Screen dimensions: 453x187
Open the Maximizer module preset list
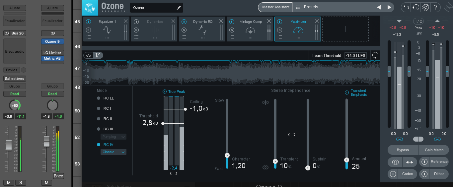pos(279,37)
